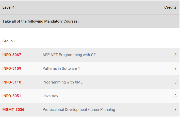This screenshot has width=180, height=117.
Task: Open the INFO-3109 course link
Action: pos(12,69)
